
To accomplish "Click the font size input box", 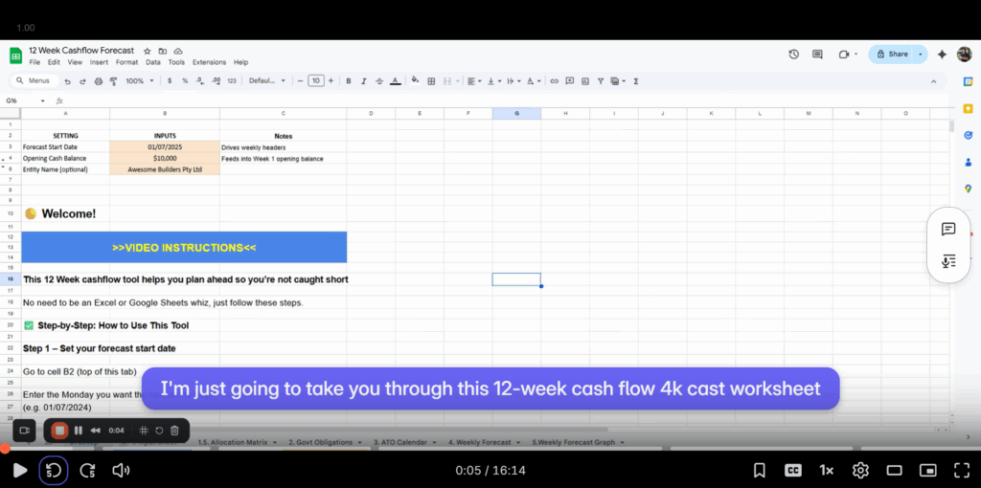I will (316, 81).
